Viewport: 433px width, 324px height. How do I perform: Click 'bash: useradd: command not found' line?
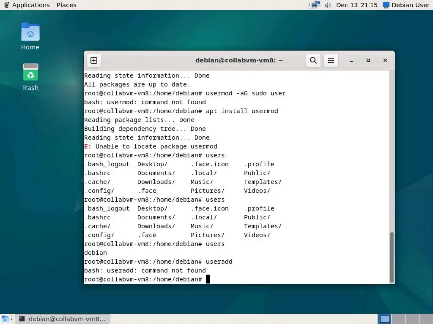(145, 270)
